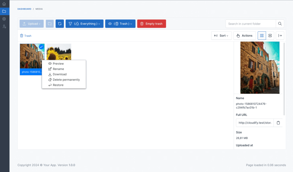
Task: Open the user icon in sidebar
Action: 4,27
